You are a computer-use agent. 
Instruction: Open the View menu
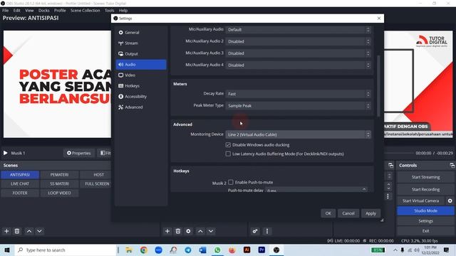[29, 11]
